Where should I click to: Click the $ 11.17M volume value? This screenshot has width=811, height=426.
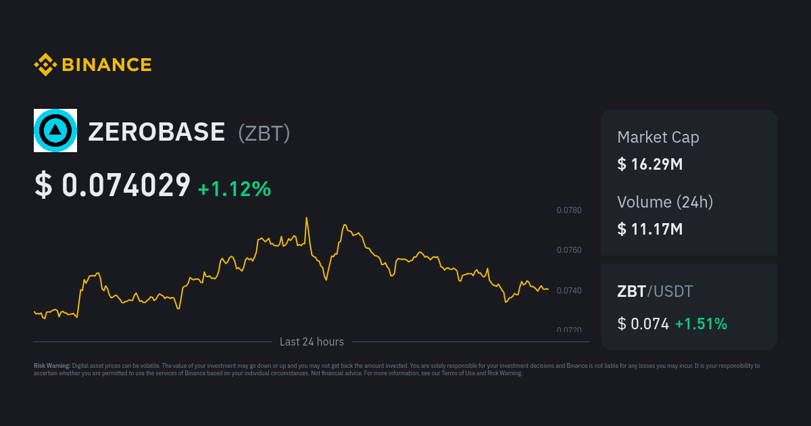pyautogui.click(x=650, y=229)
